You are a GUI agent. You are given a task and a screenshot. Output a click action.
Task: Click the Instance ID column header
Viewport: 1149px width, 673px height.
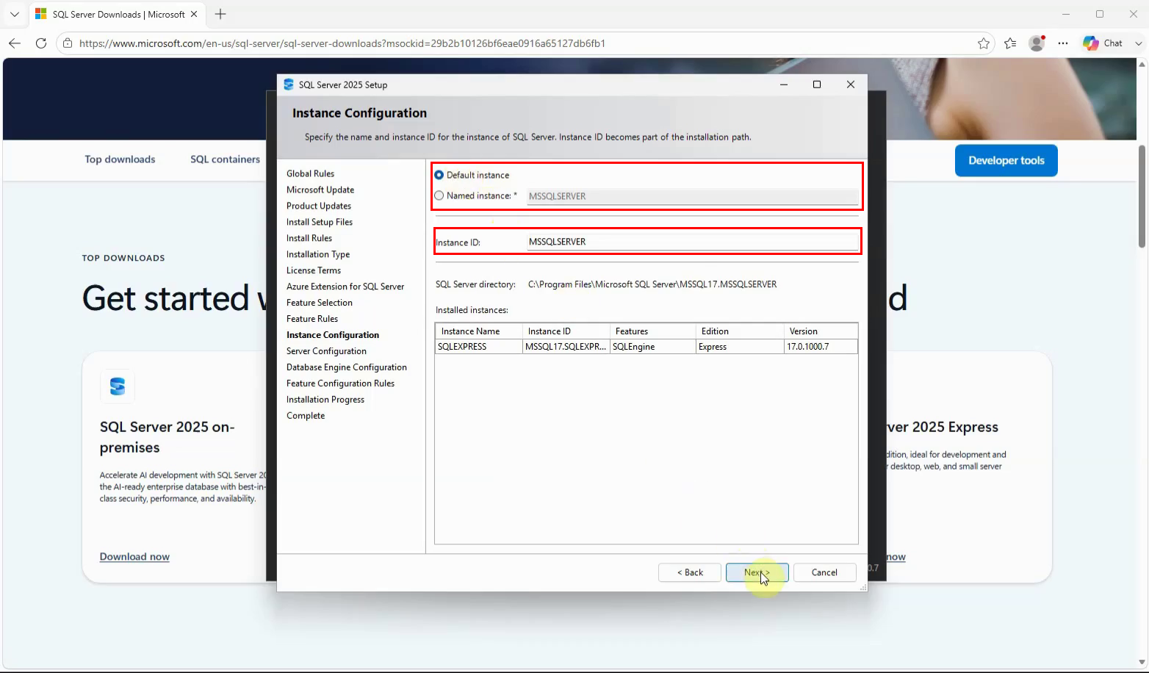566,331
